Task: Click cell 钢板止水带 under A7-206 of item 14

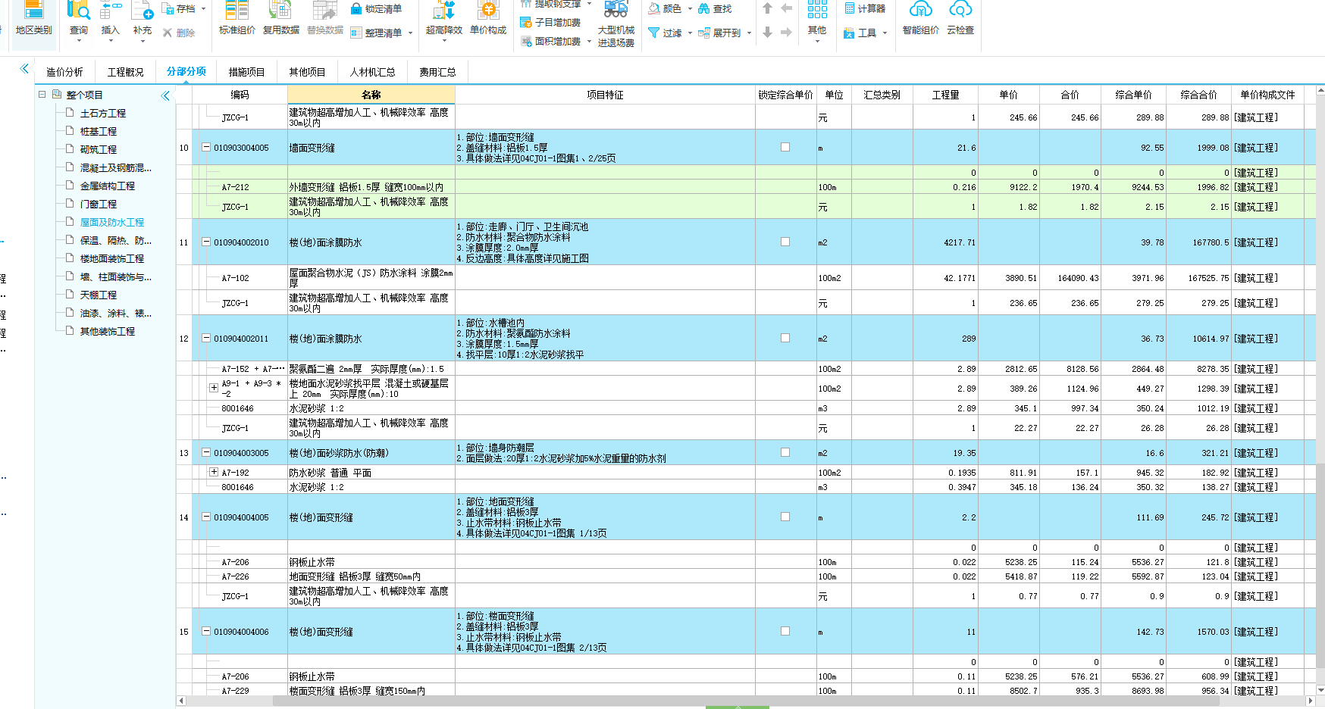Action: coord(371,562)
